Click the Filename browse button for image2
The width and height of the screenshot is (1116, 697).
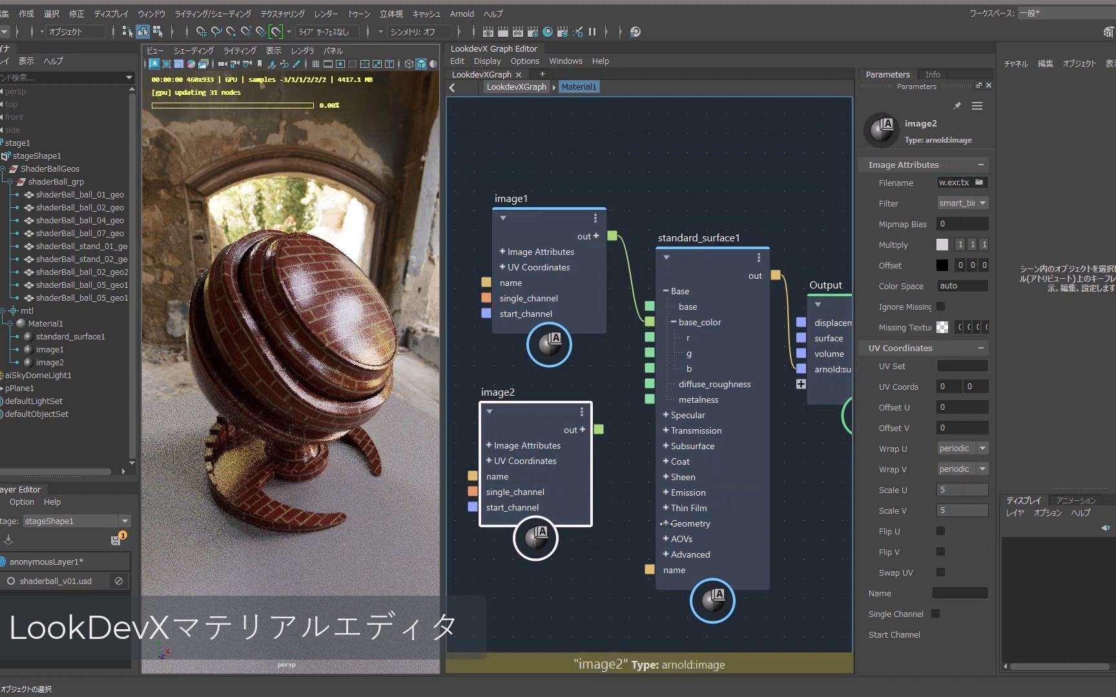(980, 183)
